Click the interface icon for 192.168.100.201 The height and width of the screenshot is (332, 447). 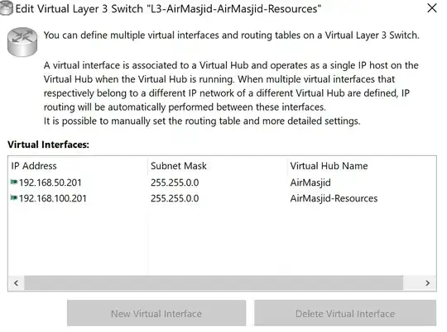click(x=14, y=198)
